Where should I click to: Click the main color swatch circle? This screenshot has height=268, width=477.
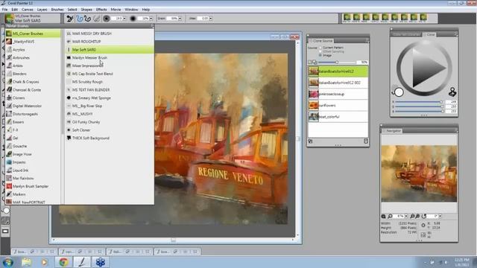399,92
